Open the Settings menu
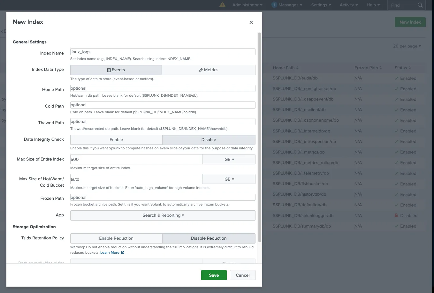The width and height of the screenshot is (434, 293). coord(321,5)
